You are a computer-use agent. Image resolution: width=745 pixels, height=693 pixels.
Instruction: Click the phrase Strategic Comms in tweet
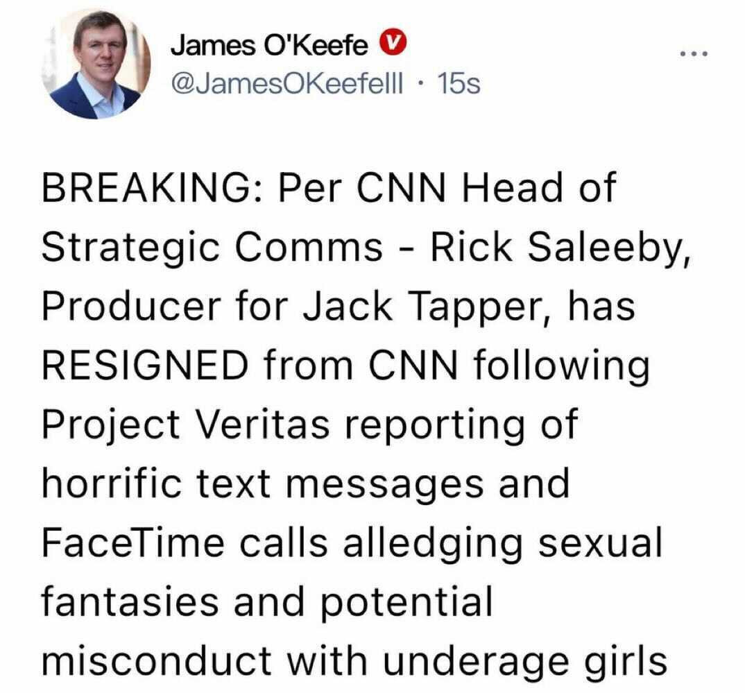(x=212, y=248)
